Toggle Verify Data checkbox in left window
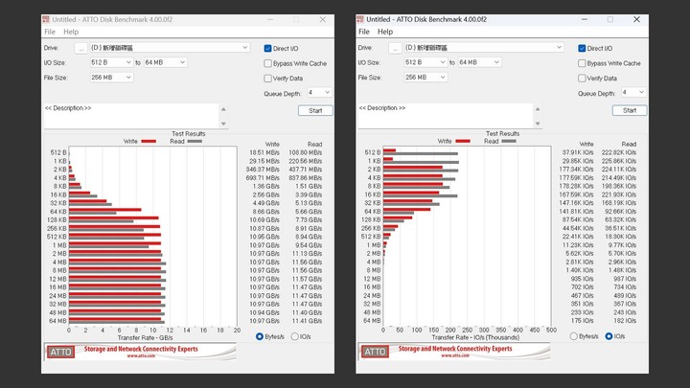This screenshot has height=388, width=690. [267, 79]
